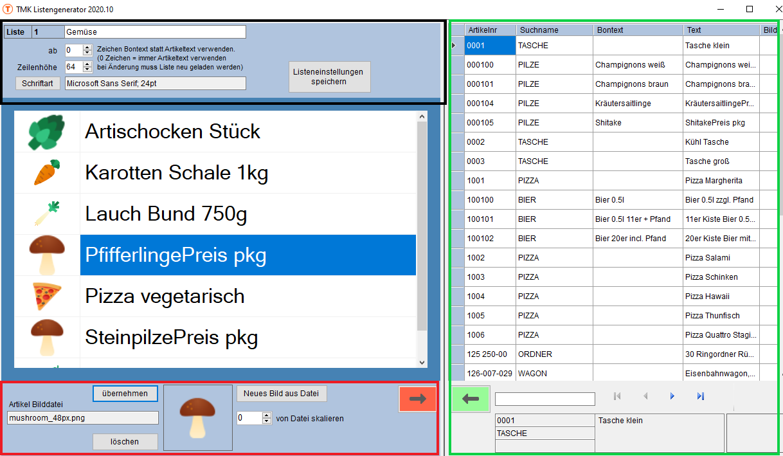Click the red right-arrow button
This screenshot has height=456, width=783.
(x=417, y=399)
